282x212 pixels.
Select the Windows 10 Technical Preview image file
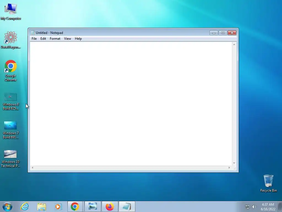[10, 159]
